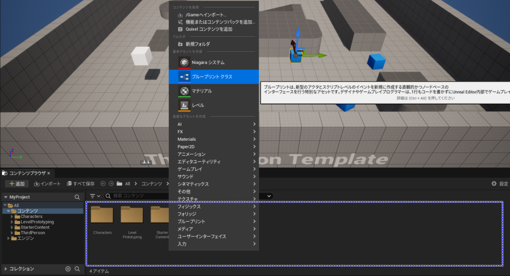Select the white cube in viewport
Screen dimensions: 510x276
[x=141, y=56]
